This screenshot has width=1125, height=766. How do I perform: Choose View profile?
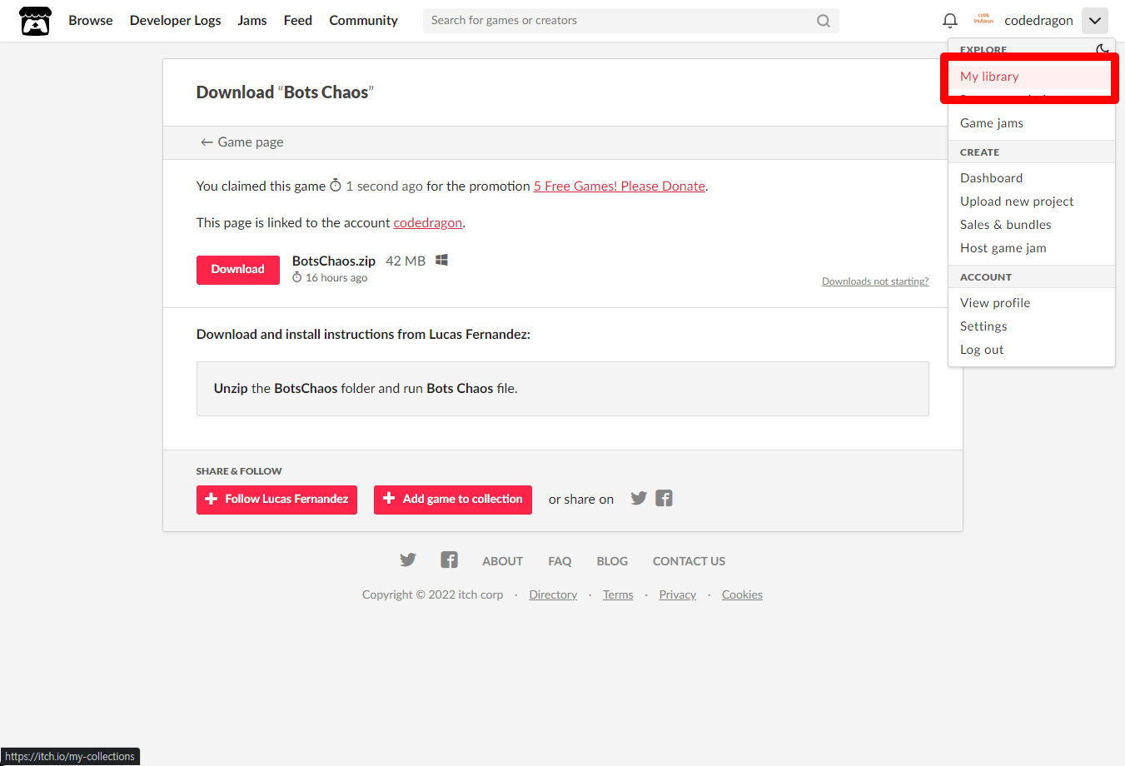click(x=1032, y=303)
